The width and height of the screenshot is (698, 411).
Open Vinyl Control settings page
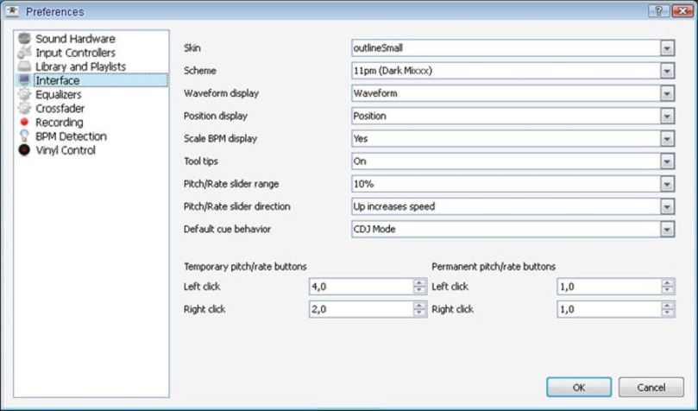click(x=66, y=150)
